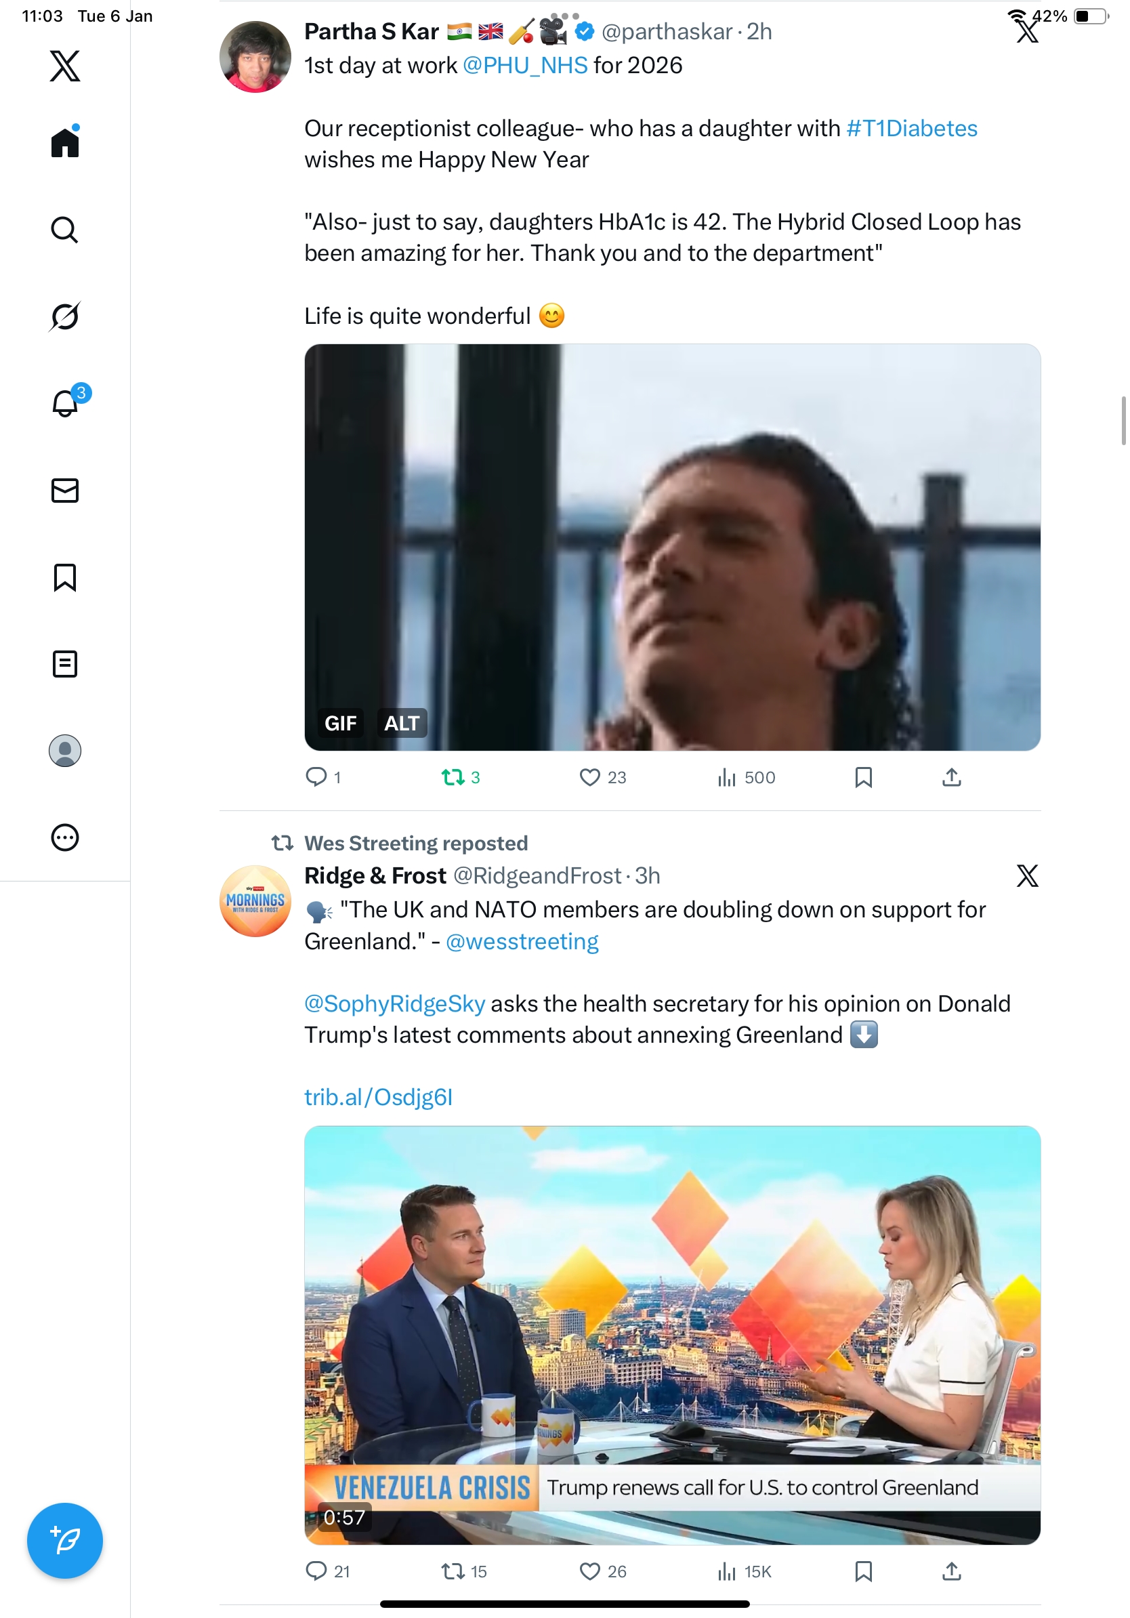
Task: Expand the More options circle menu
Action: pyautogui.click(x=65, y=838)
